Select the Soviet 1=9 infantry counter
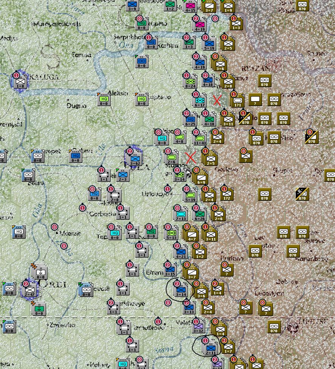Viewport: 335px width, 369px height. [228, 6]
